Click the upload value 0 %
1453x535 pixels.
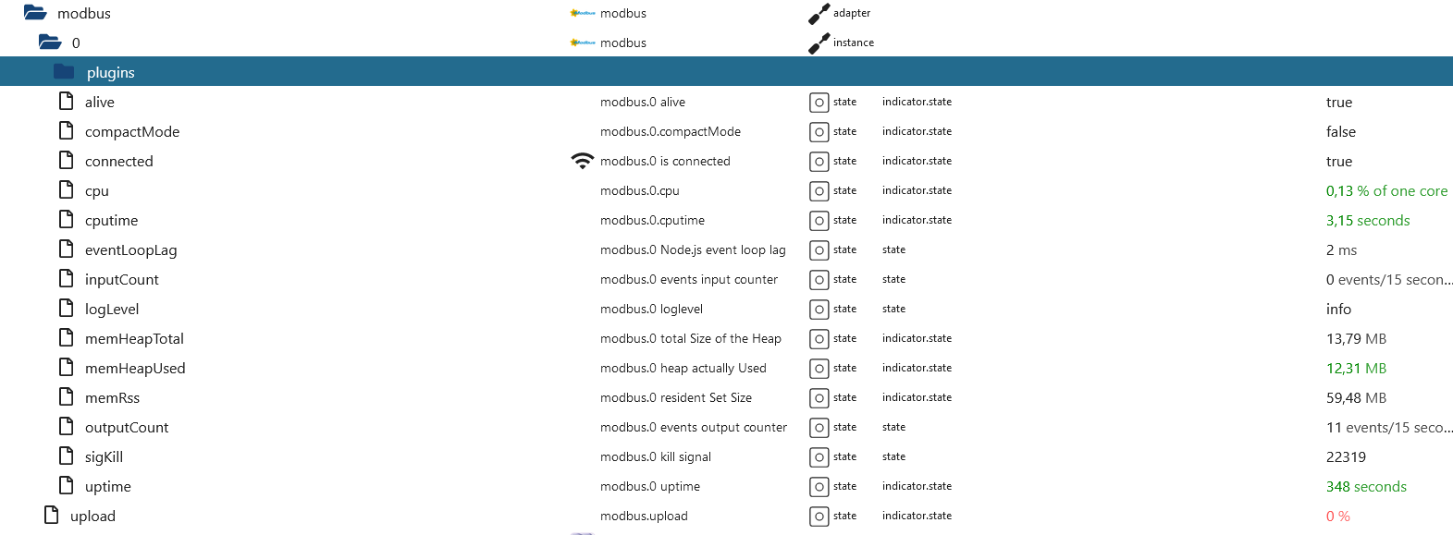pos(1338,517)
